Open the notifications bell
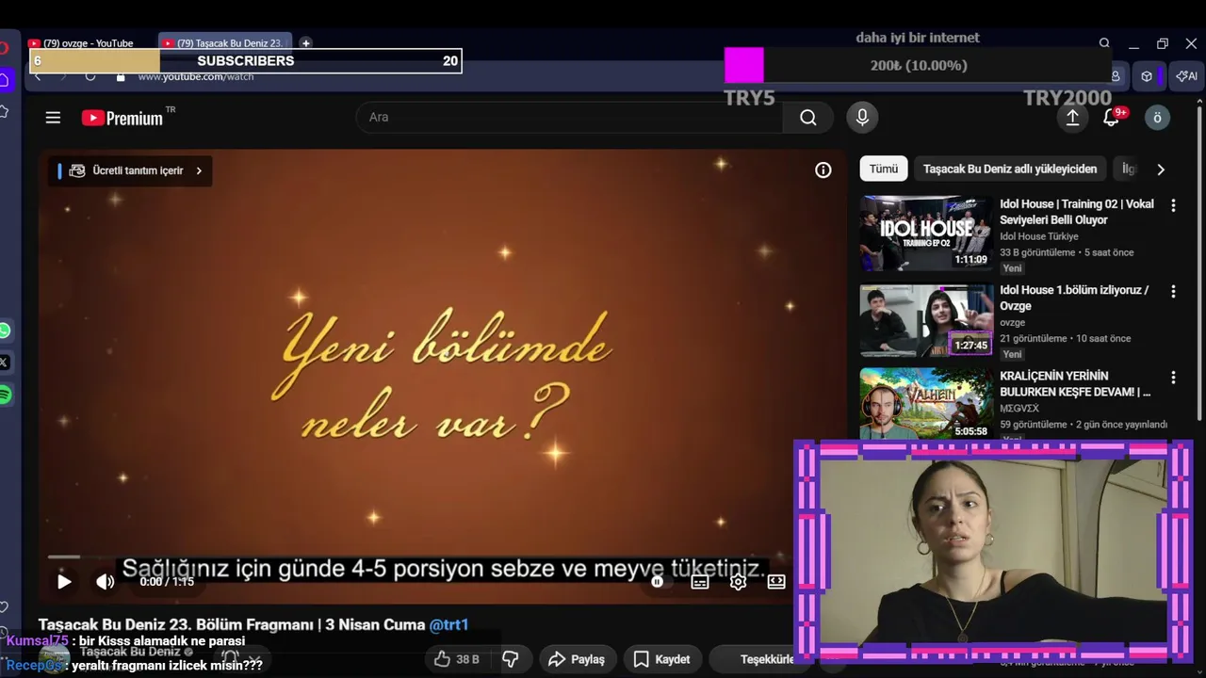Image resolution: width=1206 pixels, height=678 pixels. coord(1112,117)
